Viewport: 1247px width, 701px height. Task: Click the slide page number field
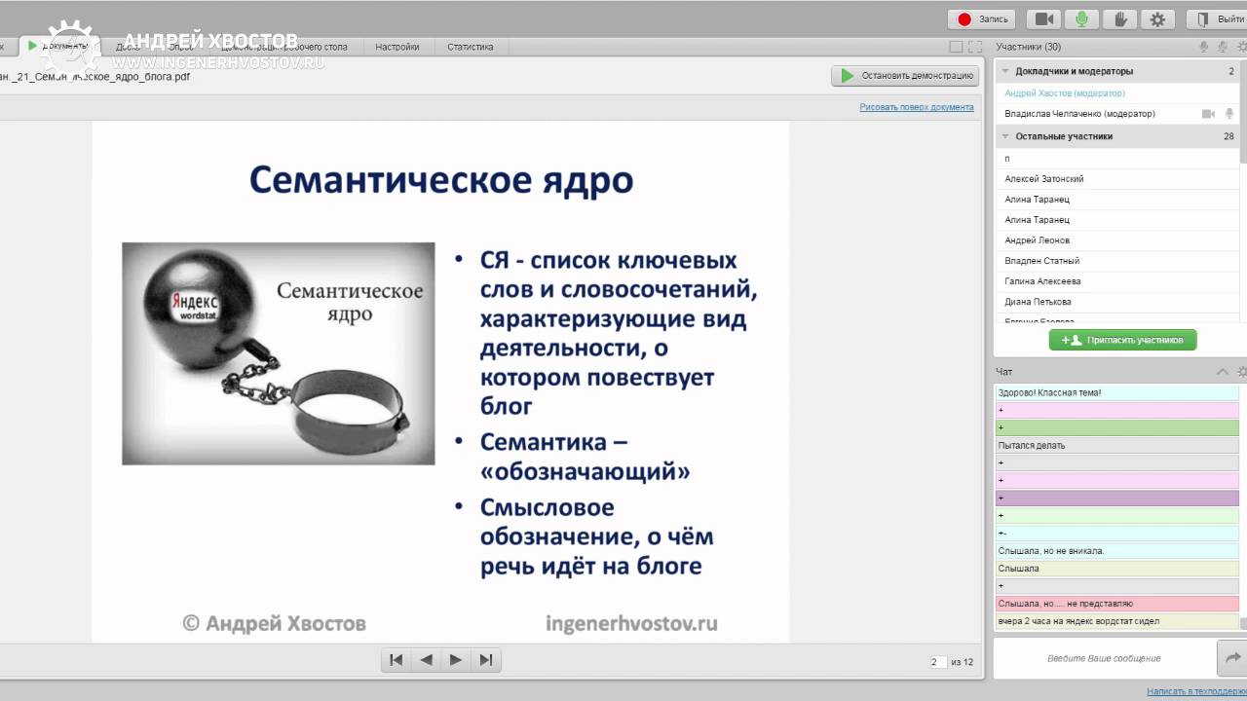tap(937, 662)
